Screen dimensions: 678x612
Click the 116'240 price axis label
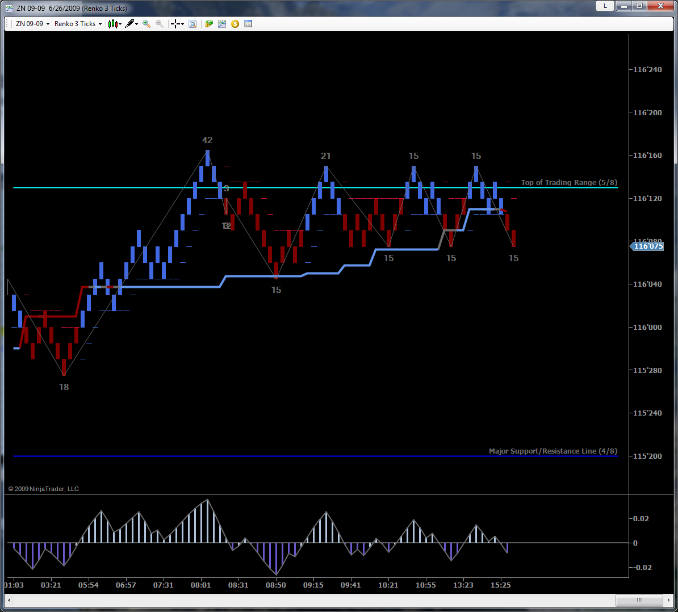point(647,70)
